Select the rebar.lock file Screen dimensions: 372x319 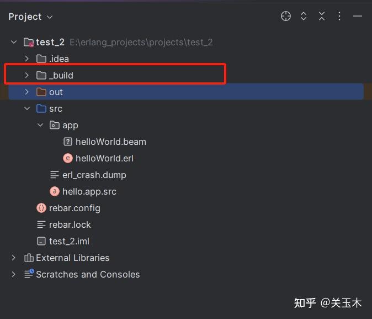point(70,224)
